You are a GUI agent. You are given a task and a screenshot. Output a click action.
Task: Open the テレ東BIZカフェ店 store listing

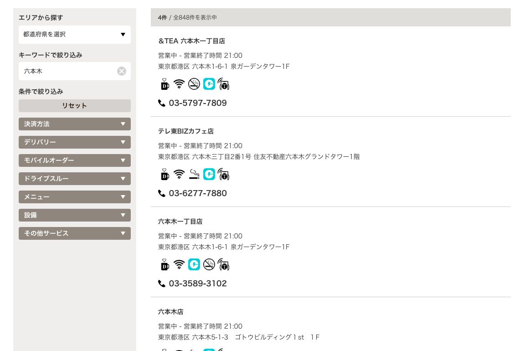186,131
